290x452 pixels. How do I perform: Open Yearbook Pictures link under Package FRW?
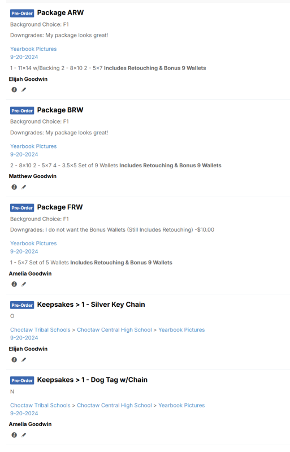(x=33, y=244)
